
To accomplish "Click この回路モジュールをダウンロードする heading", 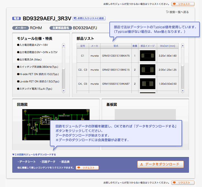I will [34, 155].
